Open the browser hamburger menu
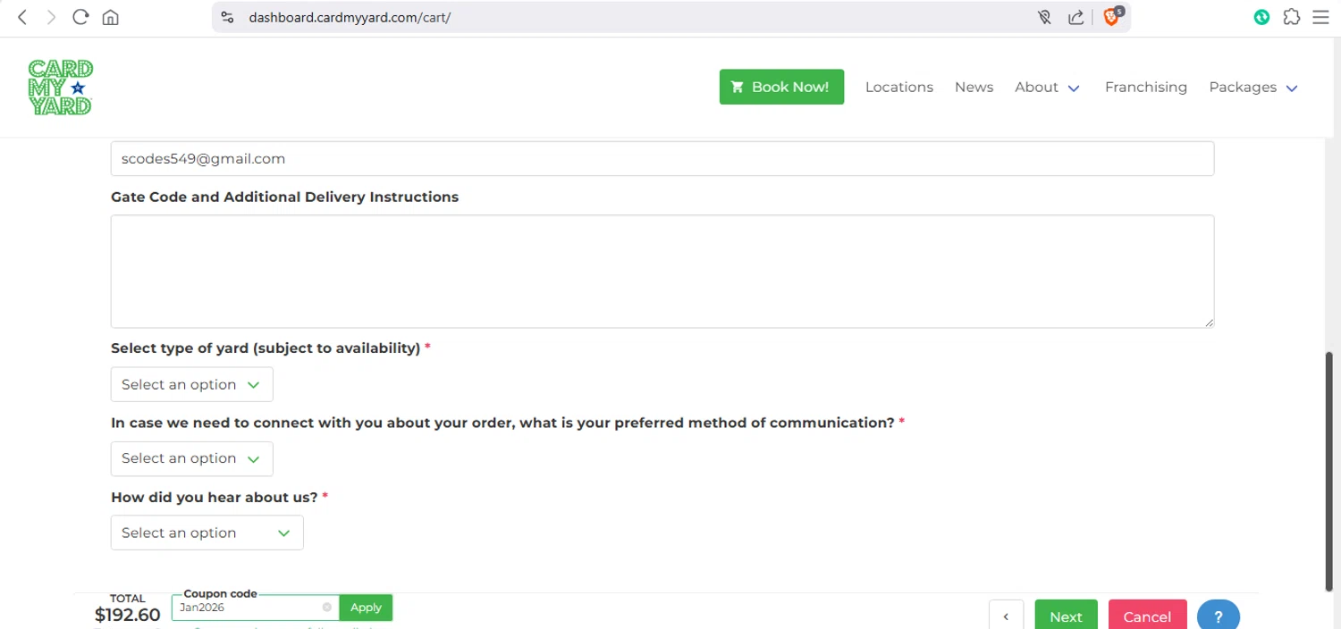1341x629 pixels. coord(1320,17)
